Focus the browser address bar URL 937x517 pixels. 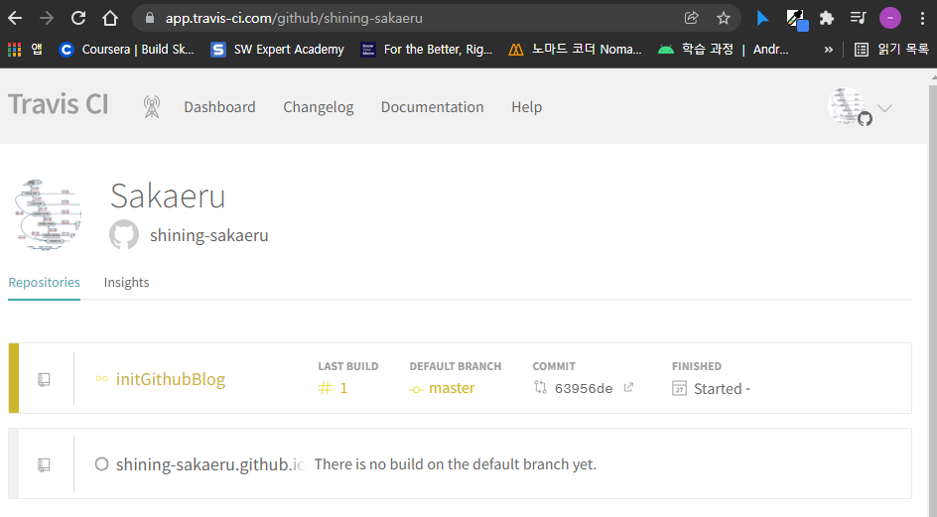pyautogui.click(x=294, y=18)
